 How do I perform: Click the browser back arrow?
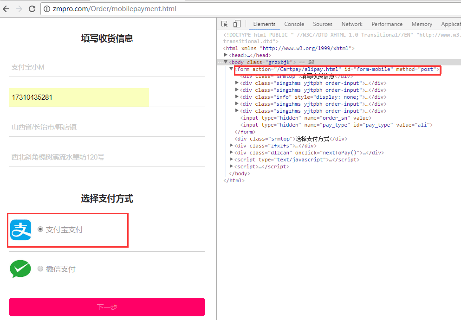click(x=6, y=9)
